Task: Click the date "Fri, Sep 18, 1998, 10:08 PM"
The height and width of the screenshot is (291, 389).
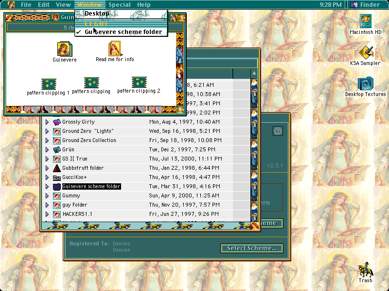Action: point(185,140)
